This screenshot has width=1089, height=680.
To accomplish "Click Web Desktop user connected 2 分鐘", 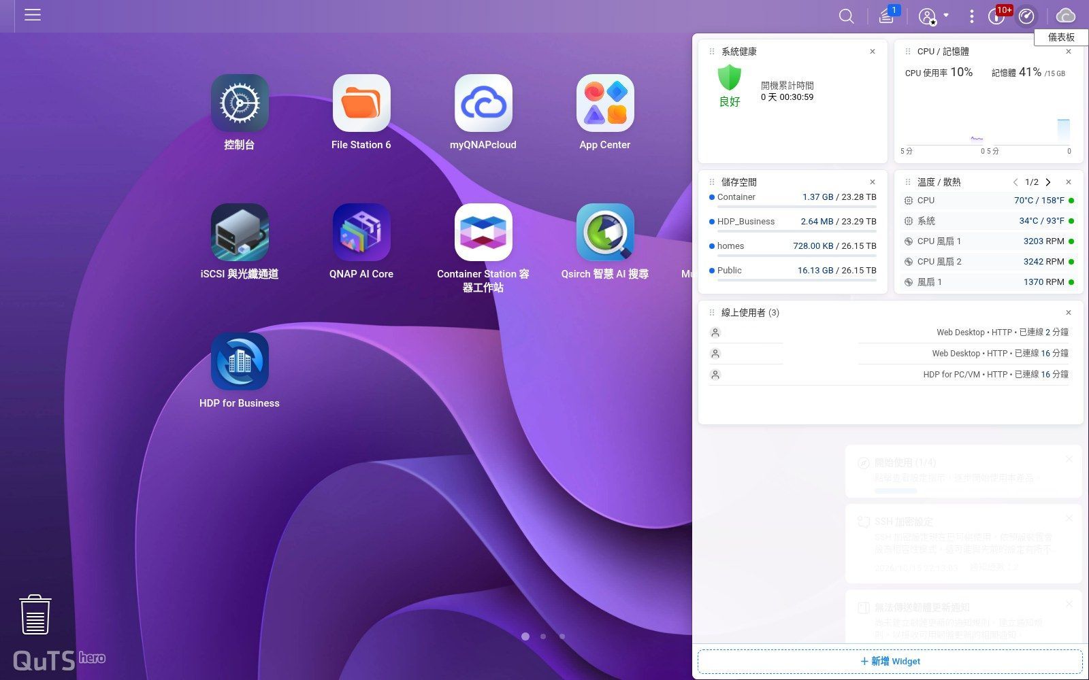I will (x=889, y=333).
